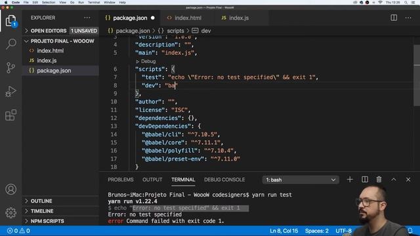Select the Terminal panel tab
This screenshot has height=236, width=420.
(x=183, y=180)
